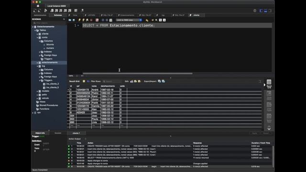Execute statement under cursor lightning icon

(83, 20)
